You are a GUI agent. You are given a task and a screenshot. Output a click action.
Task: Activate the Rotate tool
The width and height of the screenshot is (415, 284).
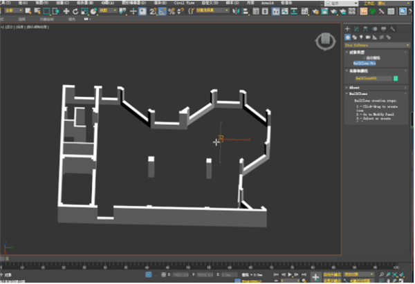pos(75,11)
